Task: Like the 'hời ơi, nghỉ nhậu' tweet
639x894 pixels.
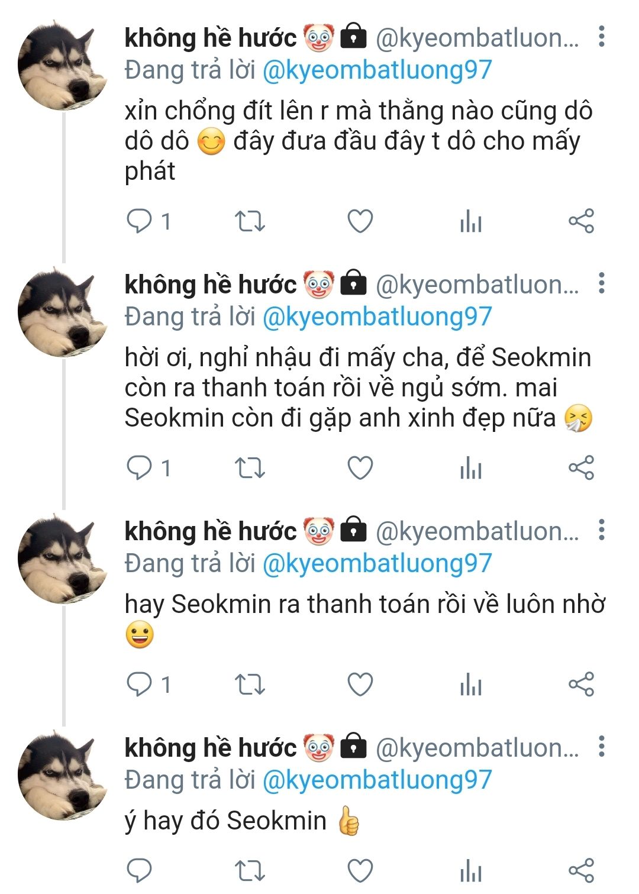Action: click(x=360, y=469)
